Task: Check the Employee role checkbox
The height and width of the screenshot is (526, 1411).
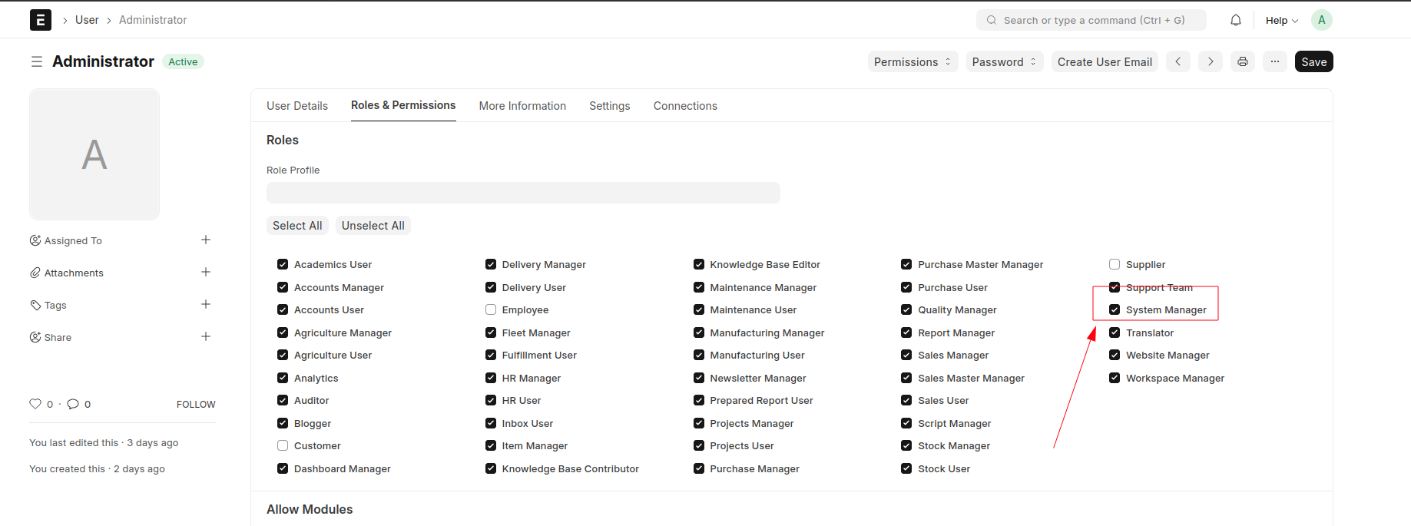Action: coord(491,309)
